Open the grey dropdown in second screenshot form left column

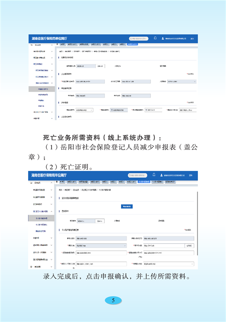[x=101, y=246]
